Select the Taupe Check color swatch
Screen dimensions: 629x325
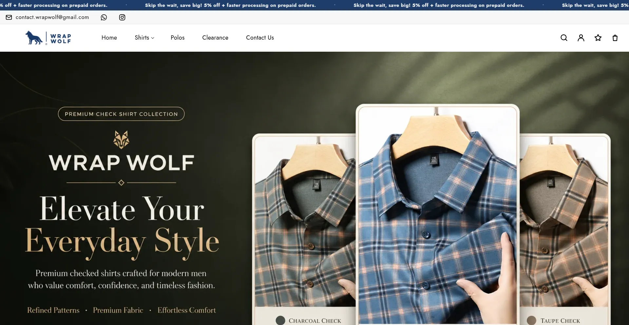pyautogui.click(x=531, y=320)
